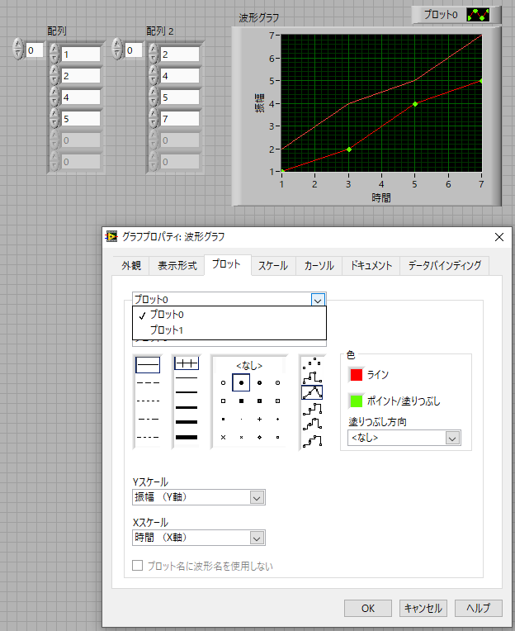This screenshot has height=631, width=515.
Task: Choose the scatter-only plot interpolation icon
Action: 312,364
